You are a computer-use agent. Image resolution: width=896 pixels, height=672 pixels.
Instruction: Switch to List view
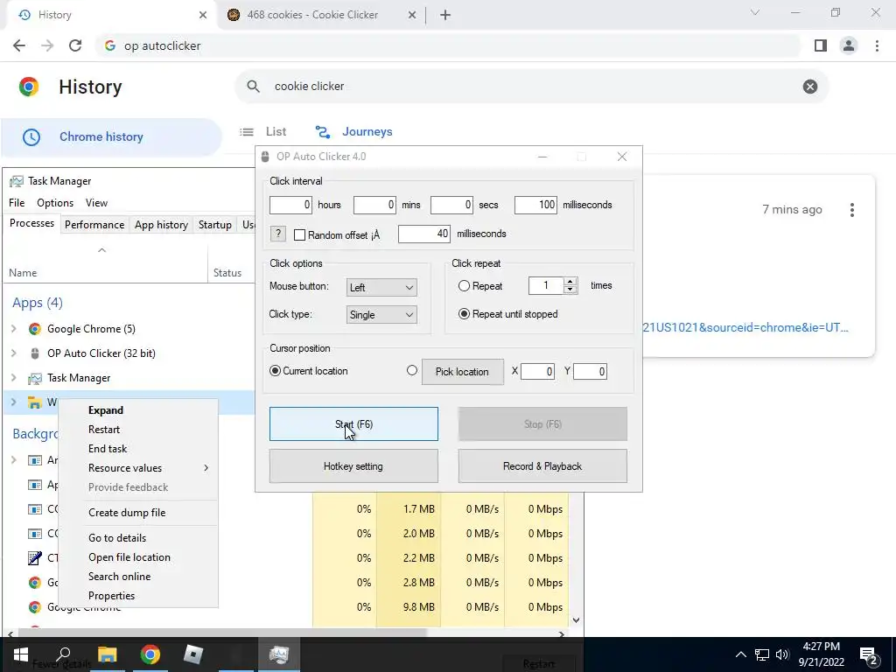click(x=263, y=132)
